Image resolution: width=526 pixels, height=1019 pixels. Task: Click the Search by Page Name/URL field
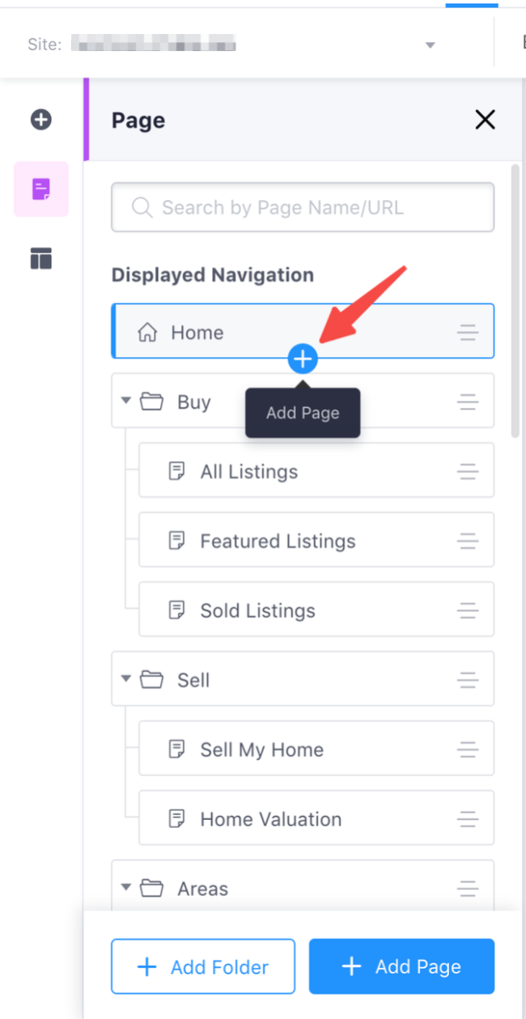coord(303,207)
